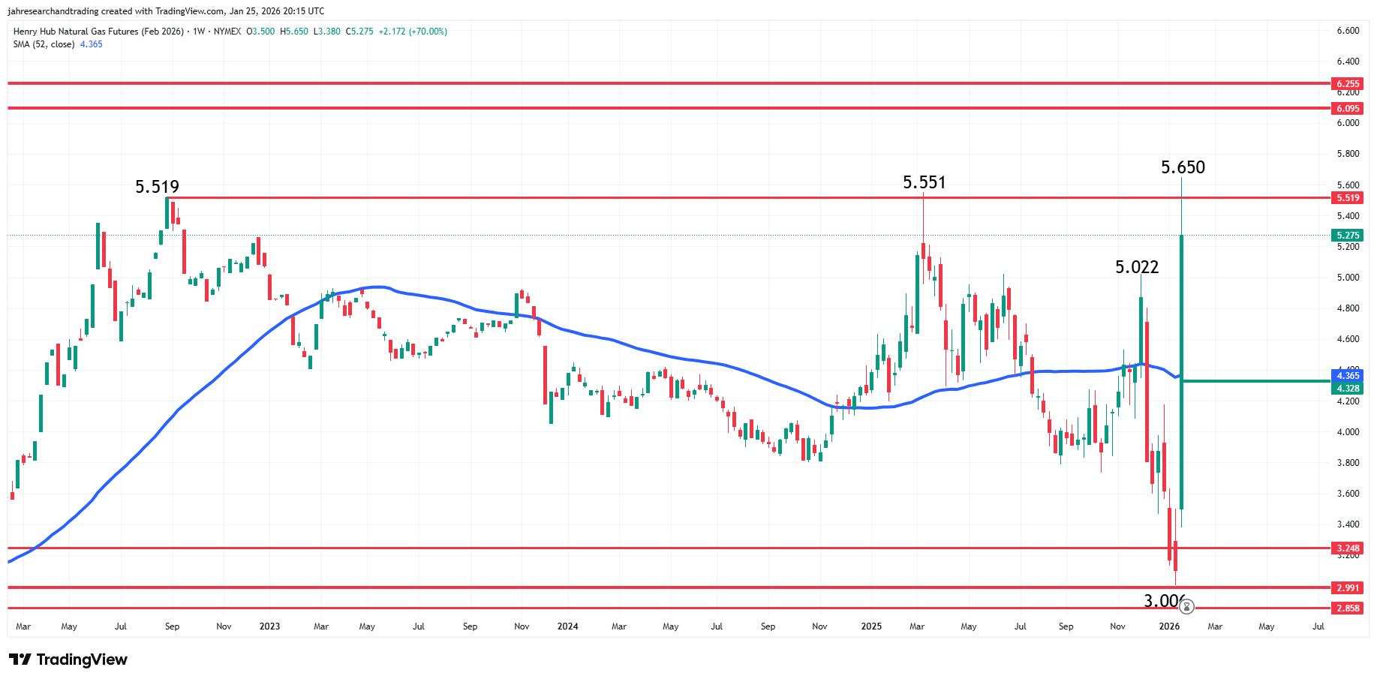1377x682 pixels.
Task: Click the 5.519 annotation text above candles
Action: click(157, 187)
